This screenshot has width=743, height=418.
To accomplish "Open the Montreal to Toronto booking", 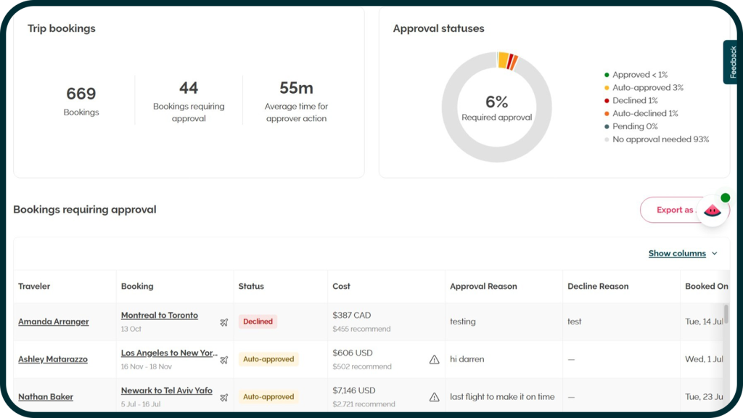I will click(x=159, y=315).
